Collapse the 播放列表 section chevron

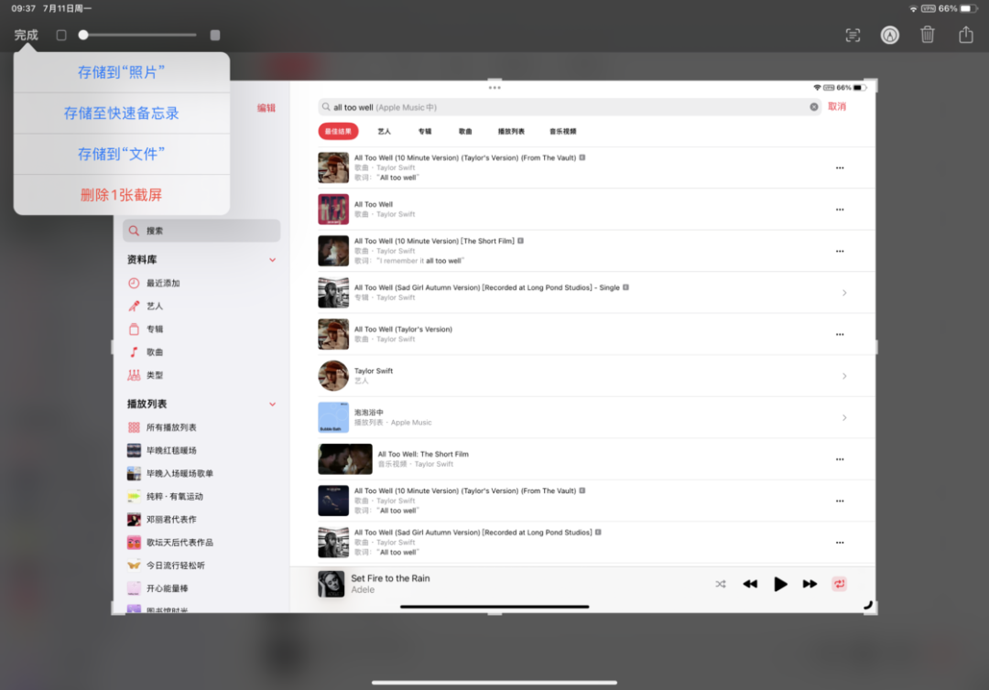273,404
